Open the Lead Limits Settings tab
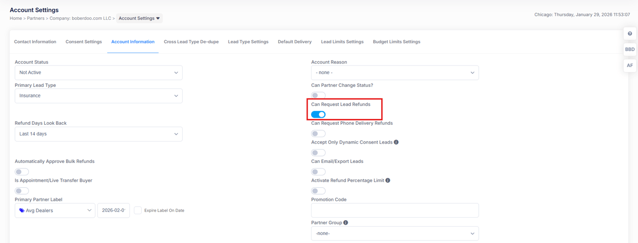 tap(342, 42)
